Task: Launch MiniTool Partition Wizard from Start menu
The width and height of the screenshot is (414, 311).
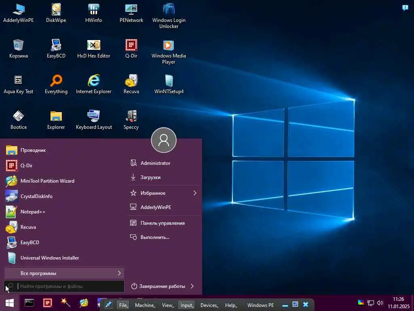Action: [x=64, y=181]
